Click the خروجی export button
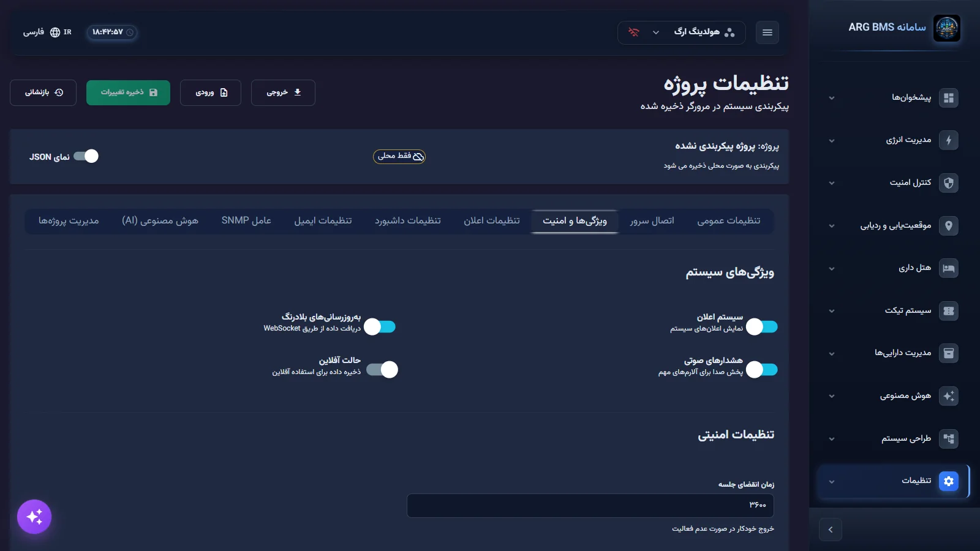Viewport: 980px width, 551px height. (x=283, y=92)
